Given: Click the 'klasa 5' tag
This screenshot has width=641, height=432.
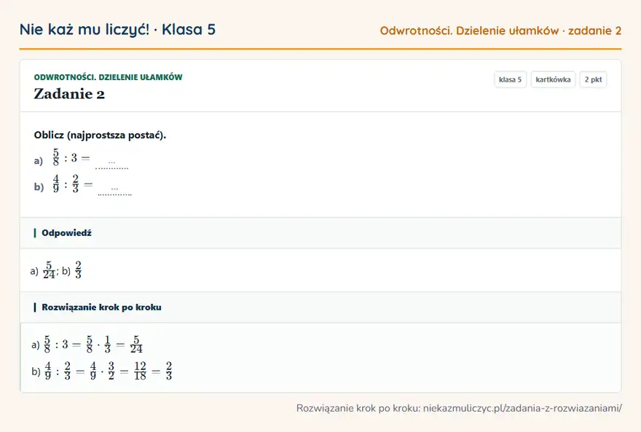Looking at the screenshot, I should pyautogui.click(x=510, y=79).
